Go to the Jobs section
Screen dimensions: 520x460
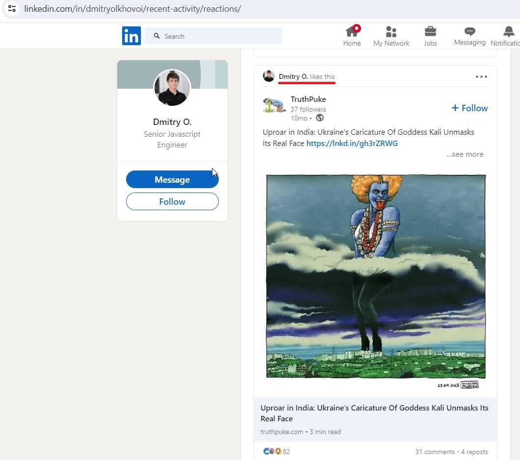(x=430, y=36)
